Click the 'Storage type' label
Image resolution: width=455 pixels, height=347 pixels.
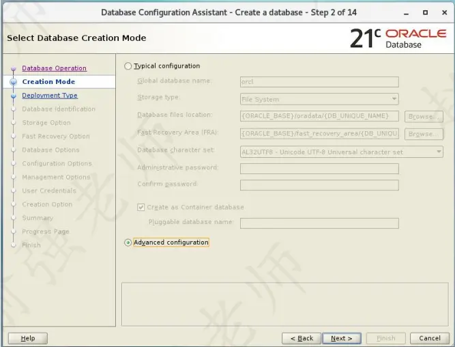pos(158,98)
